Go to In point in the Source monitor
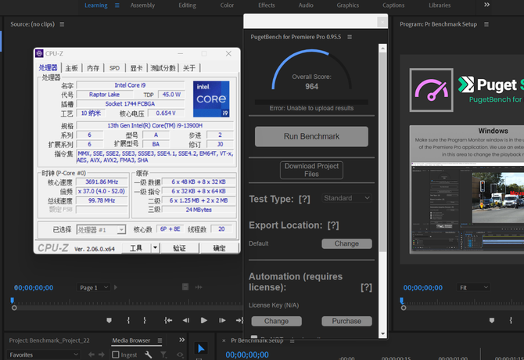The width and height of the screenshot is (524, 360). coord(168,320)
